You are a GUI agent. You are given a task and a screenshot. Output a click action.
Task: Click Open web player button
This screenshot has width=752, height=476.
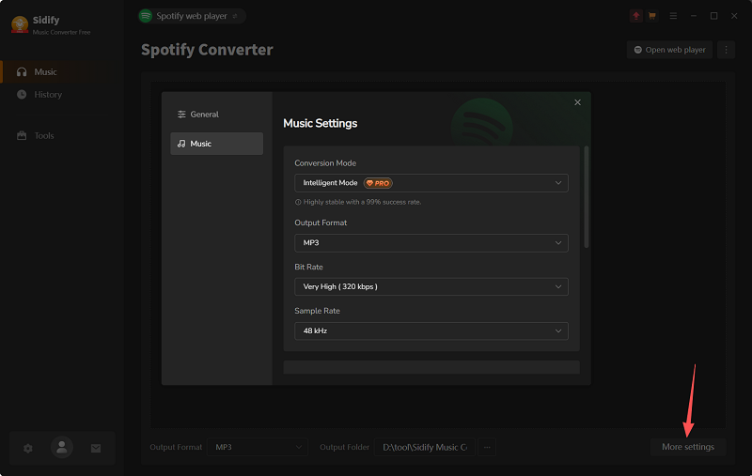pyautogui.click(x=669, y=50)
